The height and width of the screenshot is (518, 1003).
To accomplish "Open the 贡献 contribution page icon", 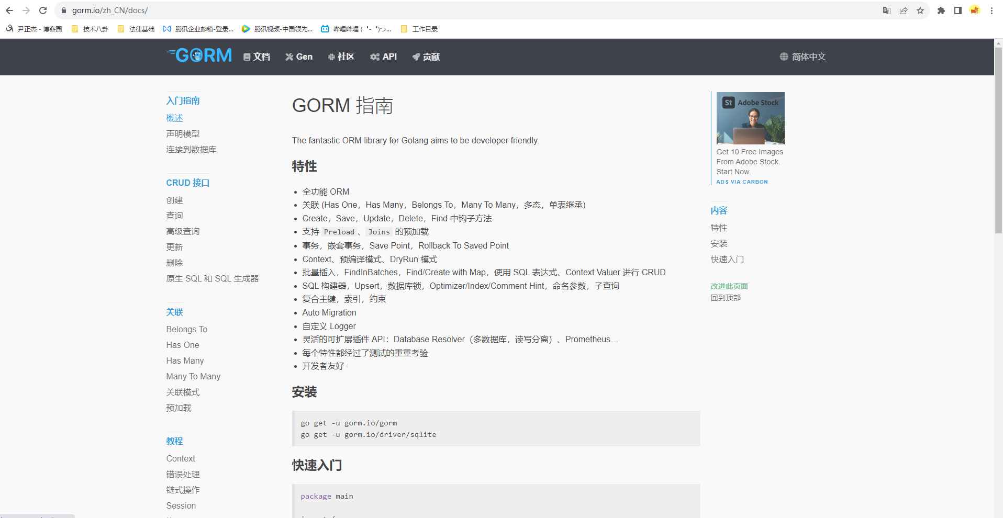I will 416,57.
